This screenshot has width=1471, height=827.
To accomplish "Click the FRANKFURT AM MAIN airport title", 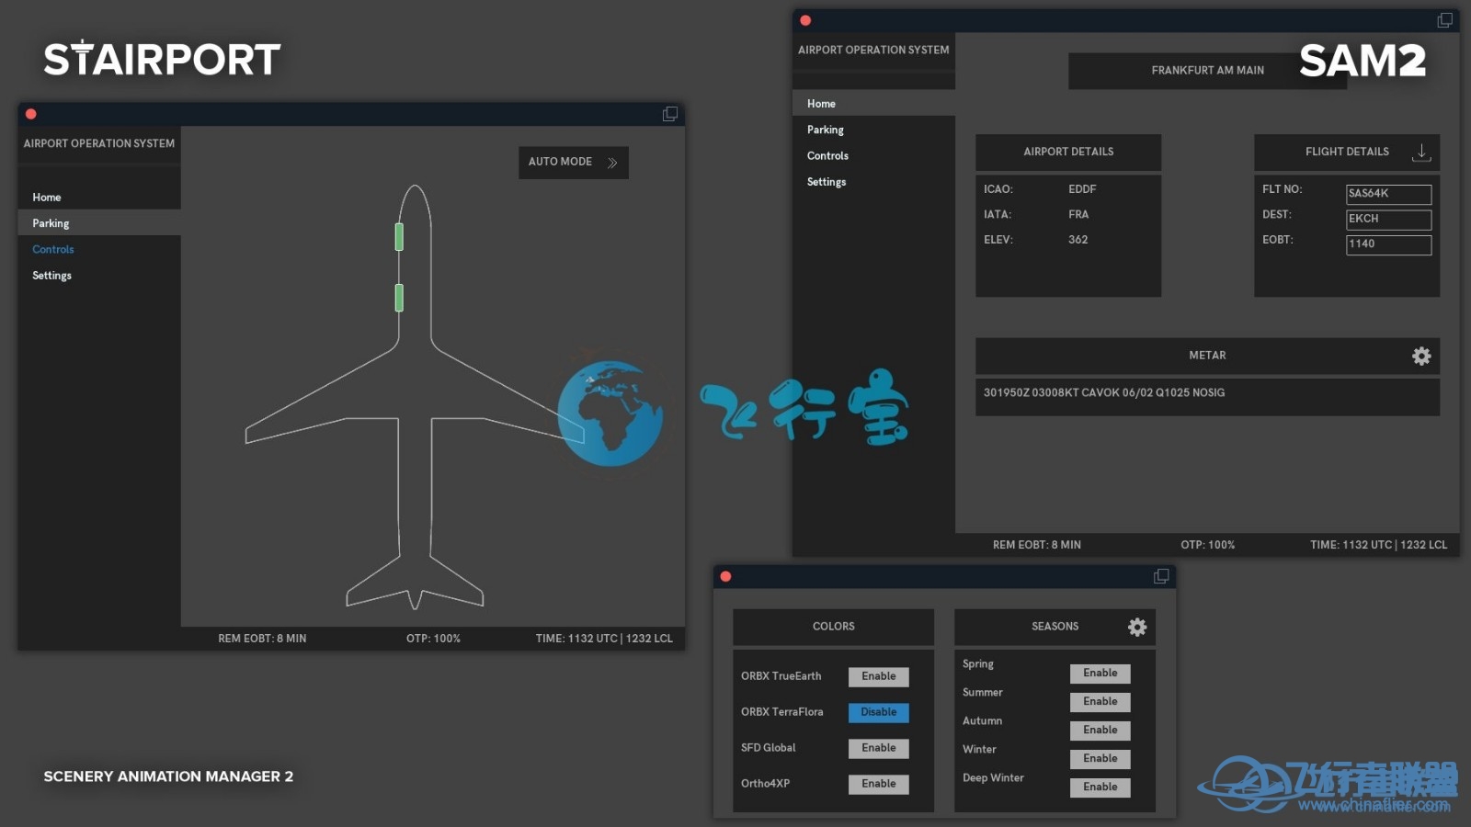I will tap(1207, 71).
